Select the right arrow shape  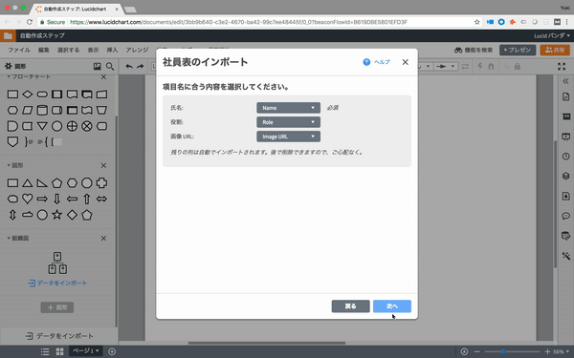point(42,199)
